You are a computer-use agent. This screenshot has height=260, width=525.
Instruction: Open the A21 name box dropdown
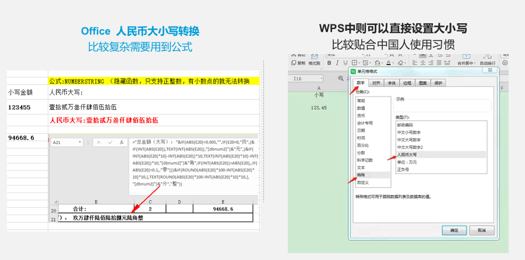[80, 143]
